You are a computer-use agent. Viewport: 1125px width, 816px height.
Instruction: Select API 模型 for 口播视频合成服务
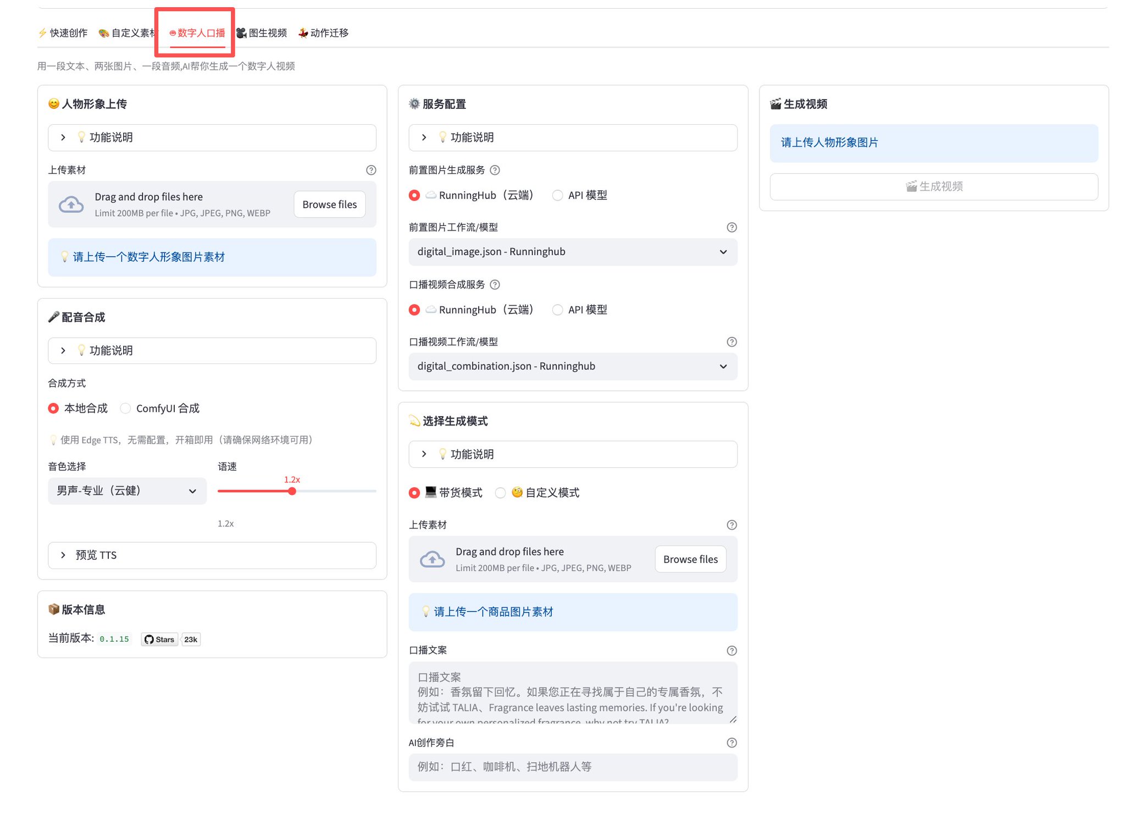click(580, 310)
